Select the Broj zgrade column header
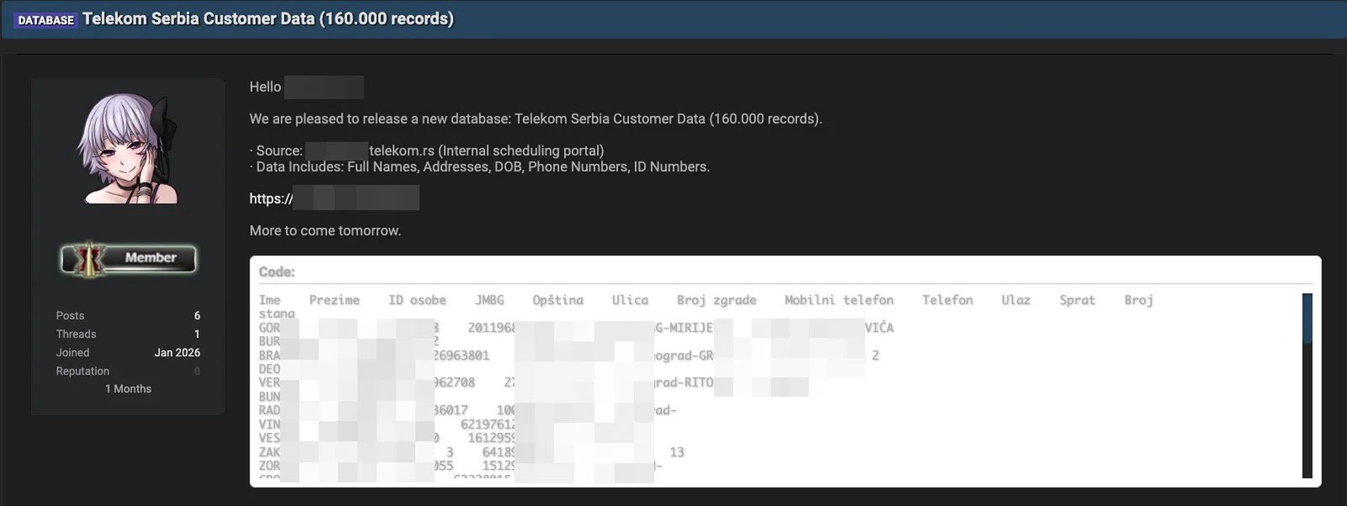Viewport: 1347px width, 506px height. 716,300
